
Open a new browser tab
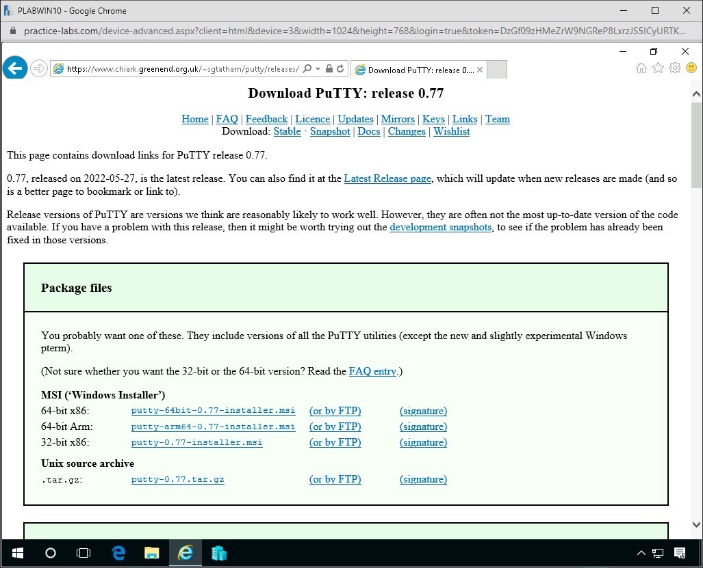click(497, 68)
